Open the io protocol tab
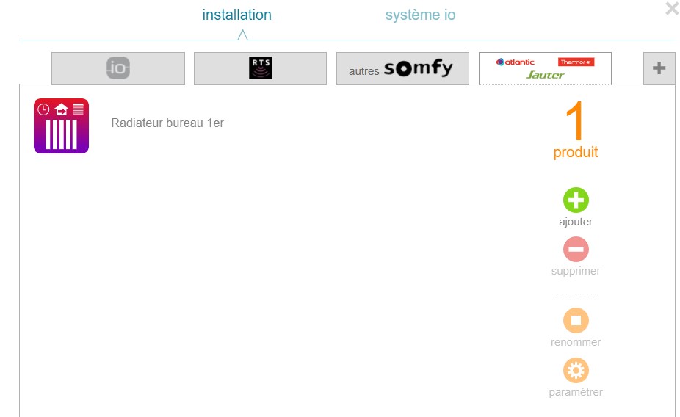 [x=118, y=68]
